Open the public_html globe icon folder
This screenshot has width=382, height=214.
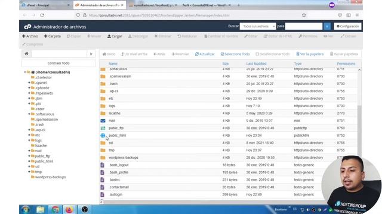(103, 136)
